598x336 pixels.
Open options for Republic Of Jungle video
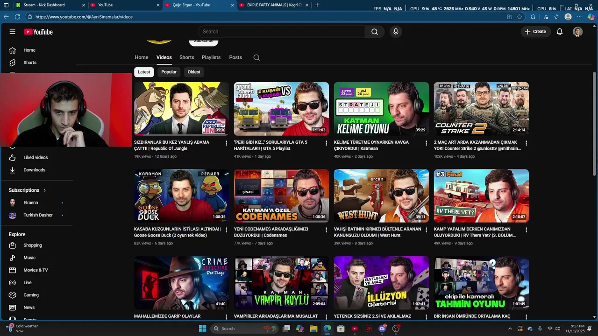click(227, 143)
